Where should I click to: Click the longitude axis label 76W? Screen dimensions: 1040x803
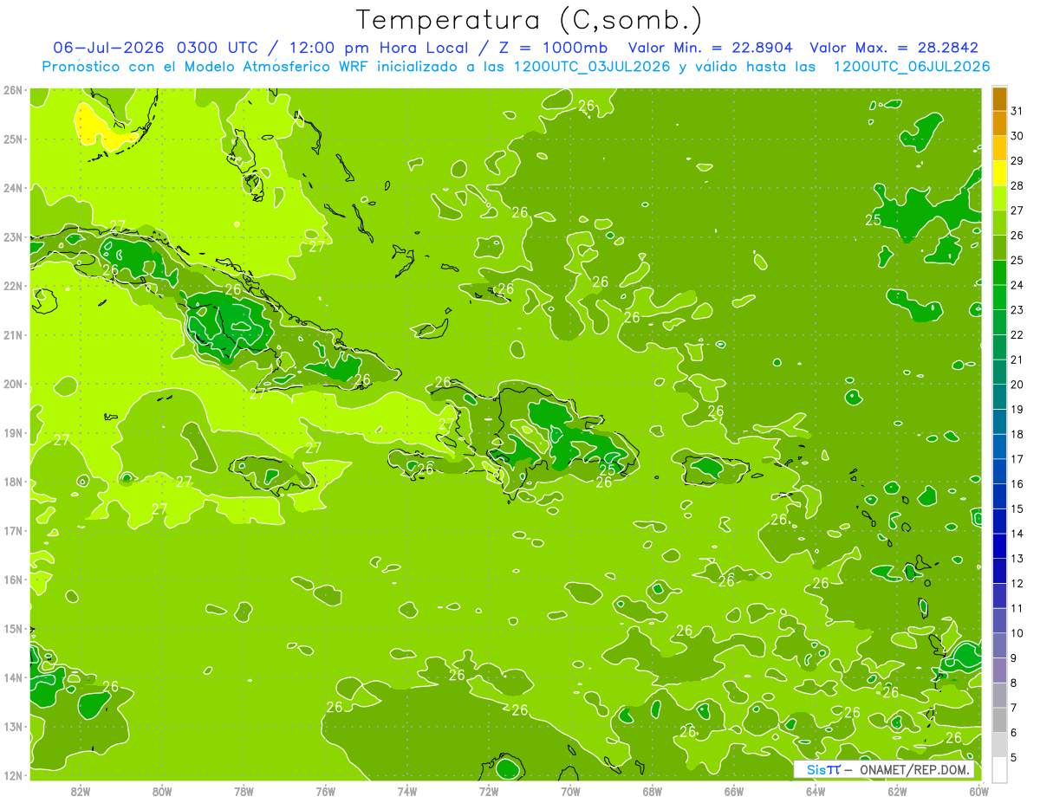(325, 791)
